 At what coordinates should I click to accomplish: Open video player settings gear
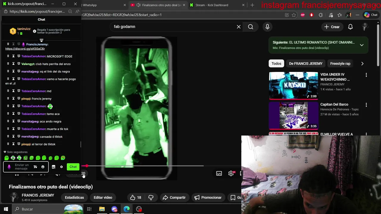[231, 173]
